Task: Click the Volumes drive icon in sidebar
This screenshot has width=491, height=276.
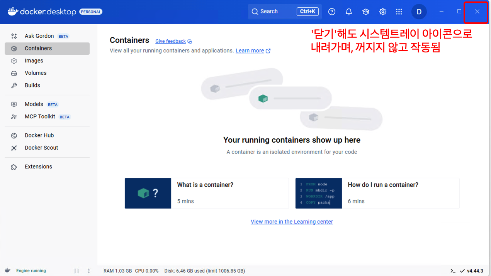Action: [14, 73]
